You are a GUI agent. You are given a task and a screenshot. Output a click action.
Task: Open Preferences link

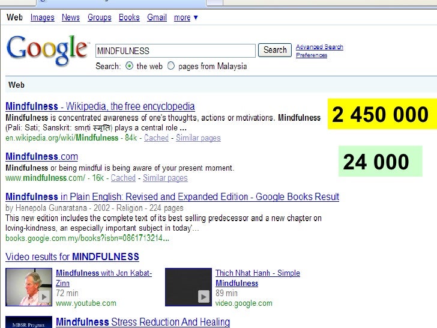pyautogui.click(x=312, y=55)
